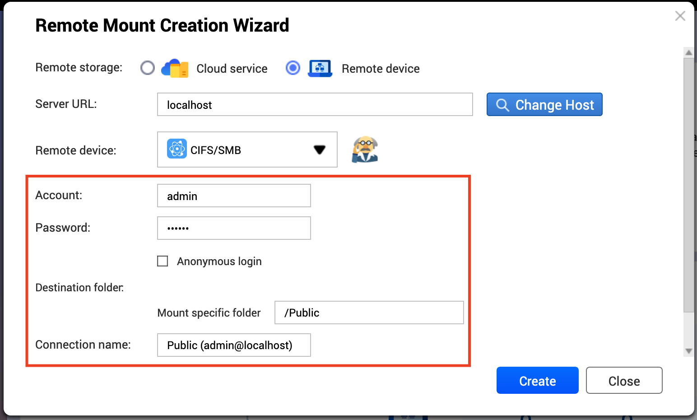Click the Mount specific folder field
The image size is (697, 420).
click(x=369, y=313)
